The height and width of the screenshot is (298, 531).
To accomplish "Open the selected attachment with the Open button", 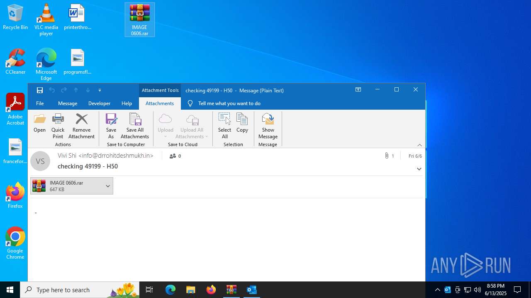I will pos(39,123).
